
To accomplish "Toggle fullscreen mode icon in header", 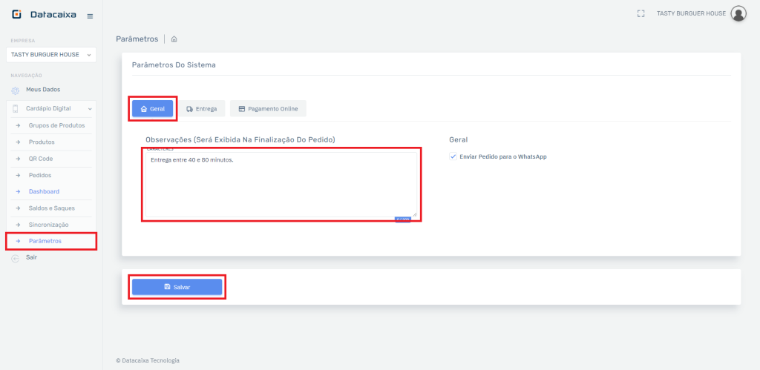I will pos(641,13).
